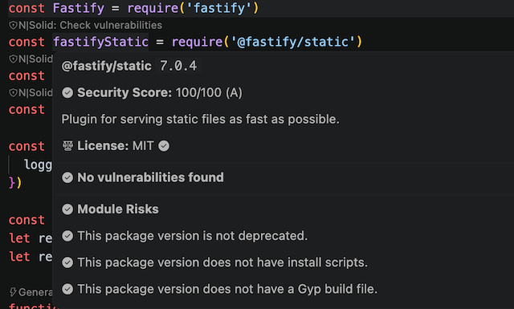Click the 'Module Risks' heading
This screenshot has width=514, height=309.
[118, 209]
